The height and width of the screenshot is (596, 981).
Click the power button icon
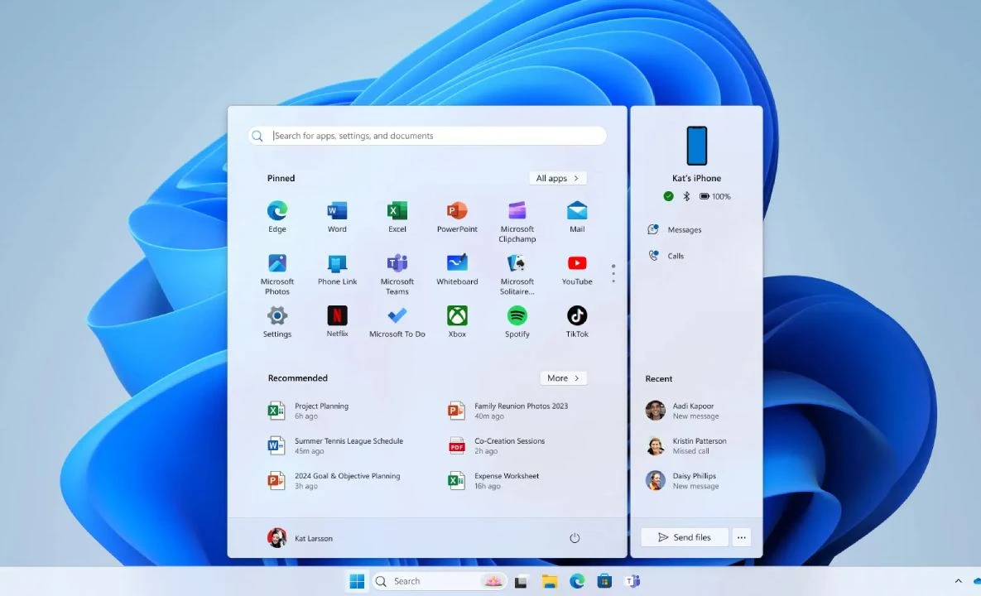[x=575, y=538]
